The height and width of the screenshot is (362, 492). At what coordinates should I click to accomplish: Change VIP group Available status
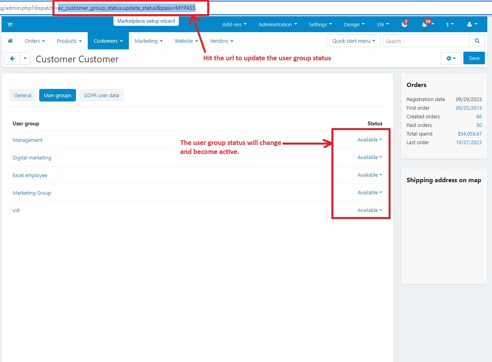coord(369,210)
